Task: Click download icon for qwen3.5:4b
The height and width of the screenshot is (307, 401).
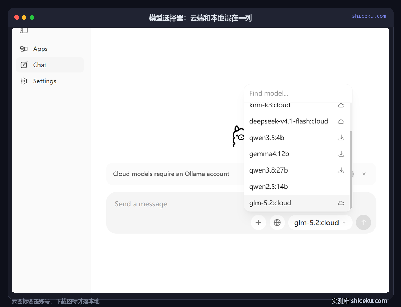Action: tap(341, 138)
